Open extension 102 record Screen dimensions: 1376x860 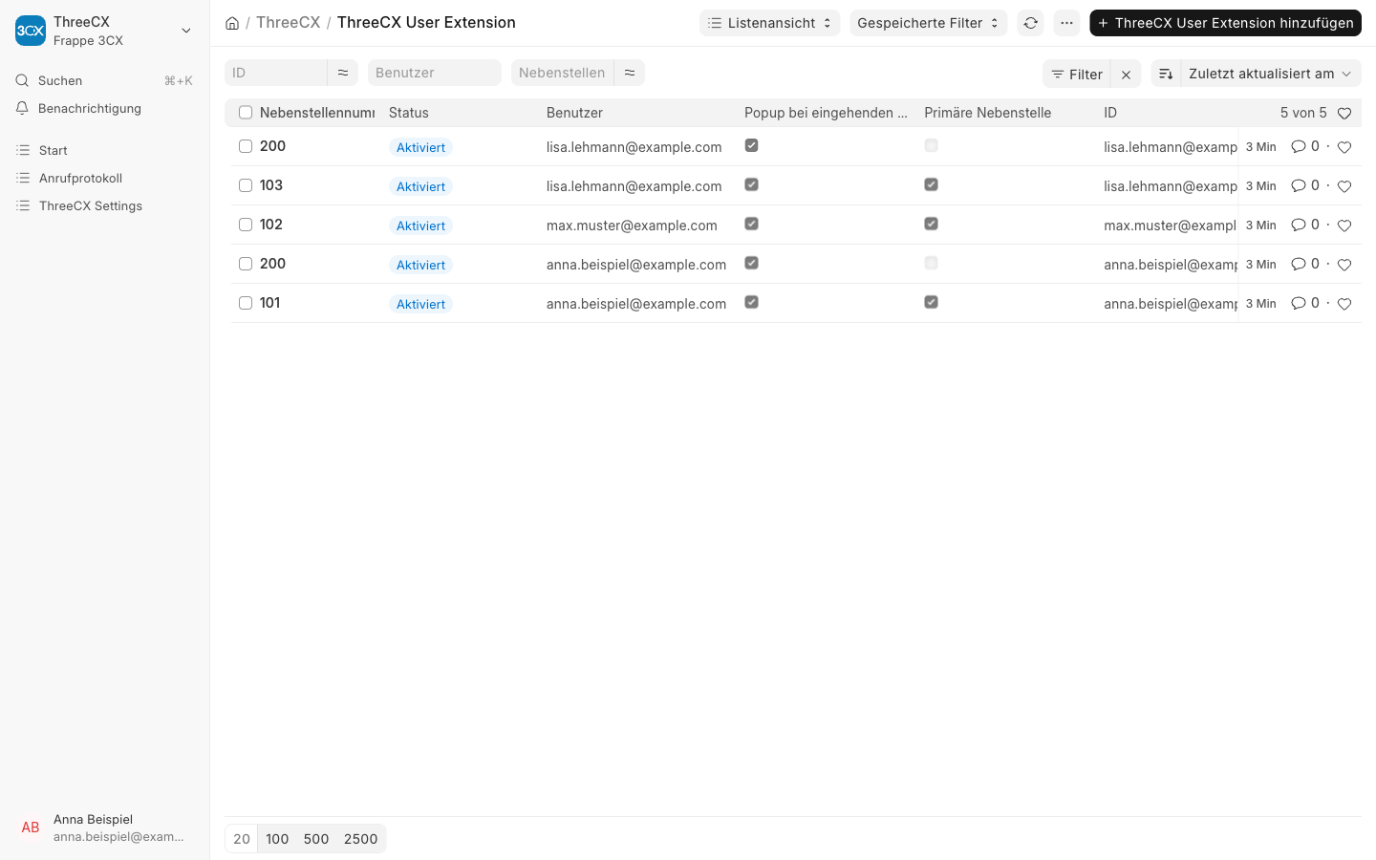[x=271, y=225]
